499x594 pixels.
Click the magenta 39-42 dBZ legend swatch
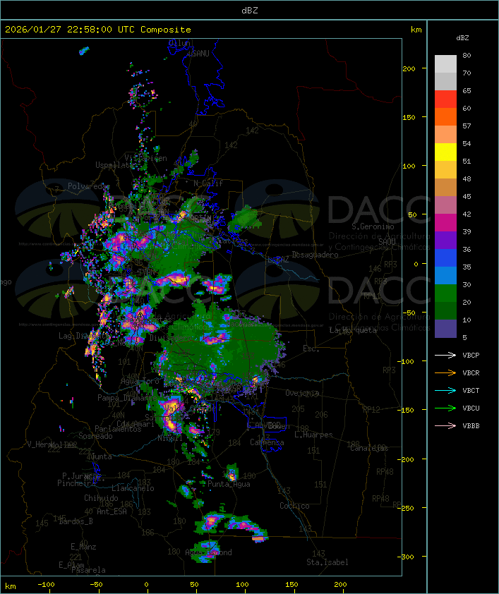tap(445, 223)
